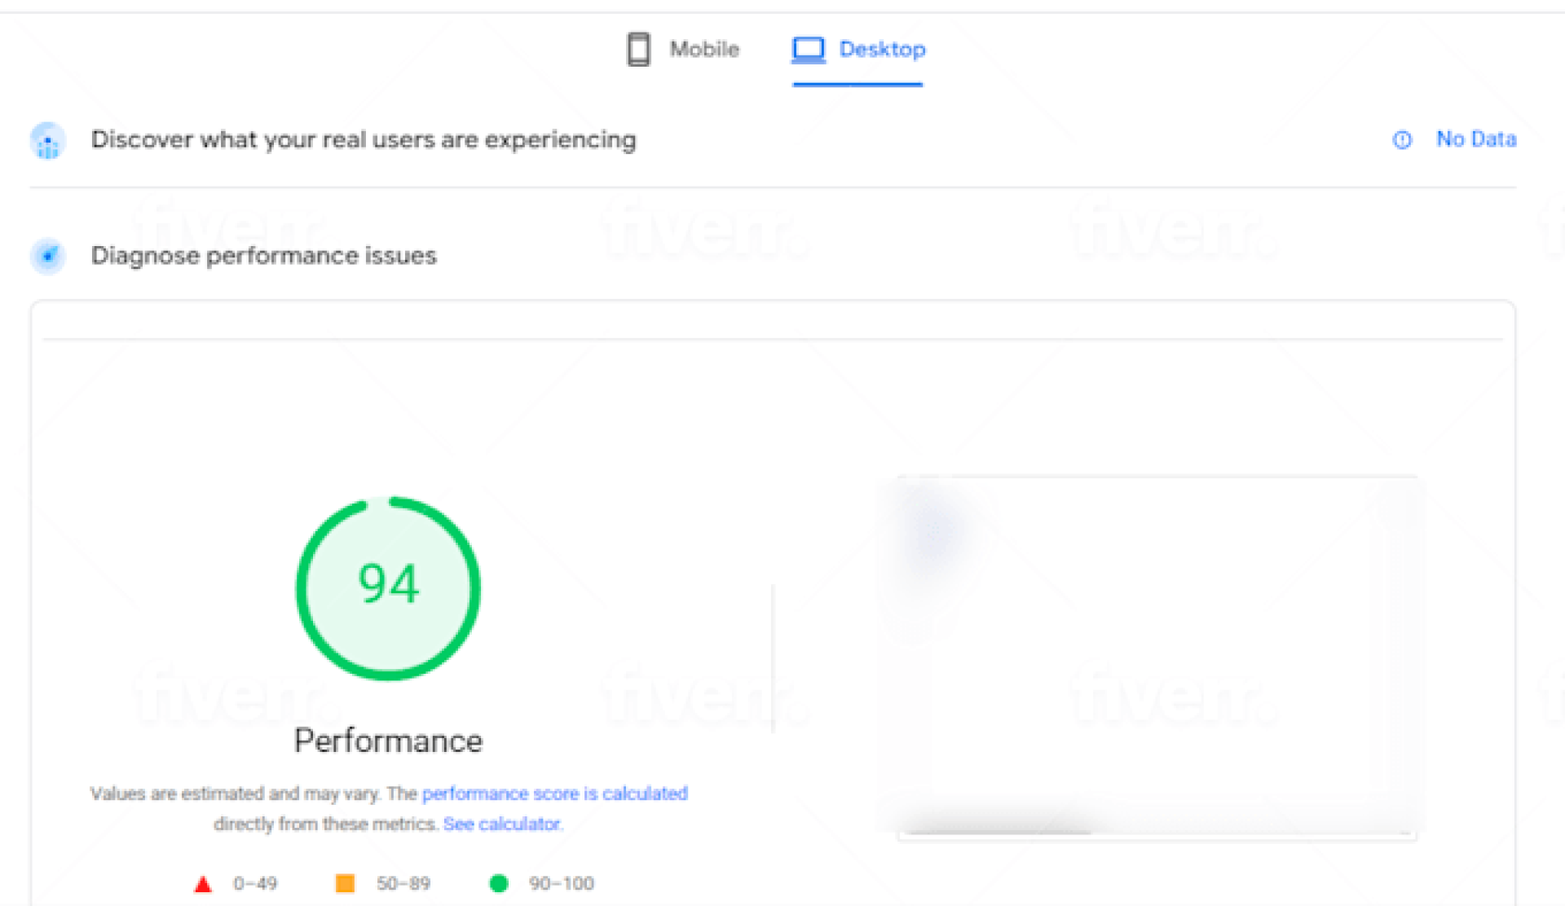Click the Diagnose performance issues heading
This screenshot has height=906, width=1565.
[x=263, y=256]
